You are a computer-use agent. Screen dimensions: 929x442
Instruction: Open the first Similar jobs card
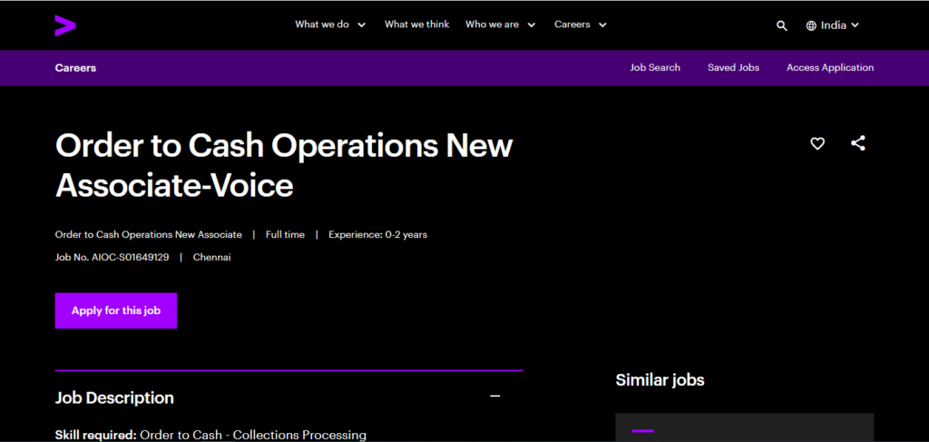744,427
